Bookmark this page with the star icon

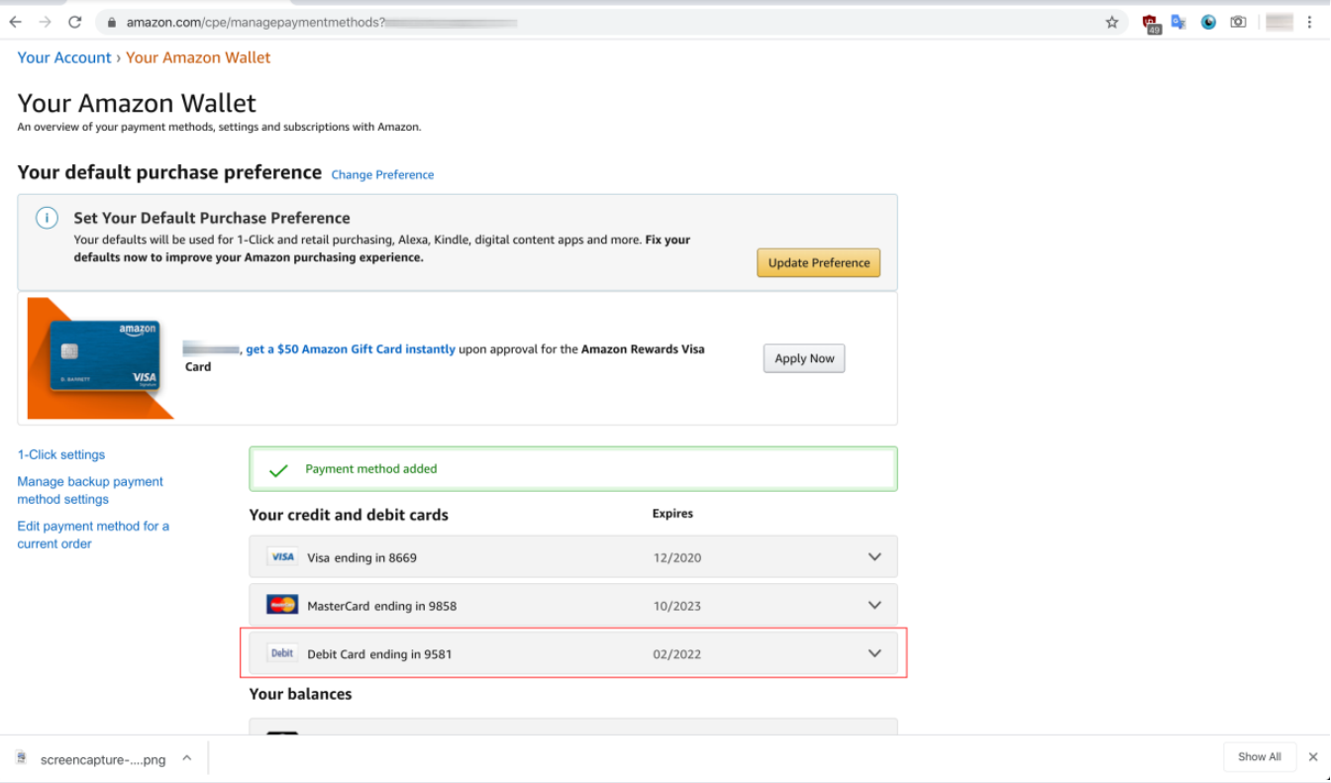click(1111, 22)
